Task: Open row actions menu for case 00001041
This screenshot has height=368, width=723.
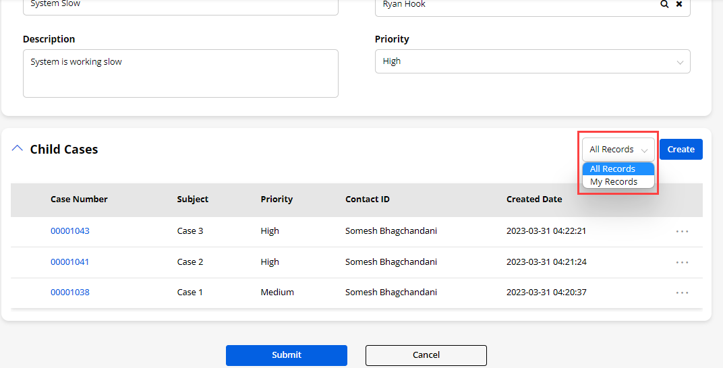Action: 682,262
